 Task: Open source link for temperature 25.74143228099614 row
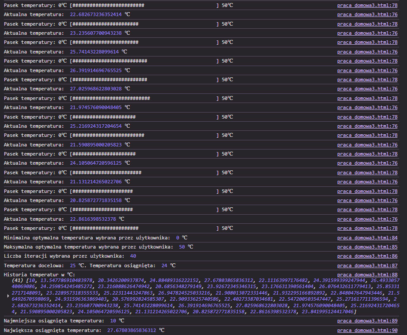367,52
